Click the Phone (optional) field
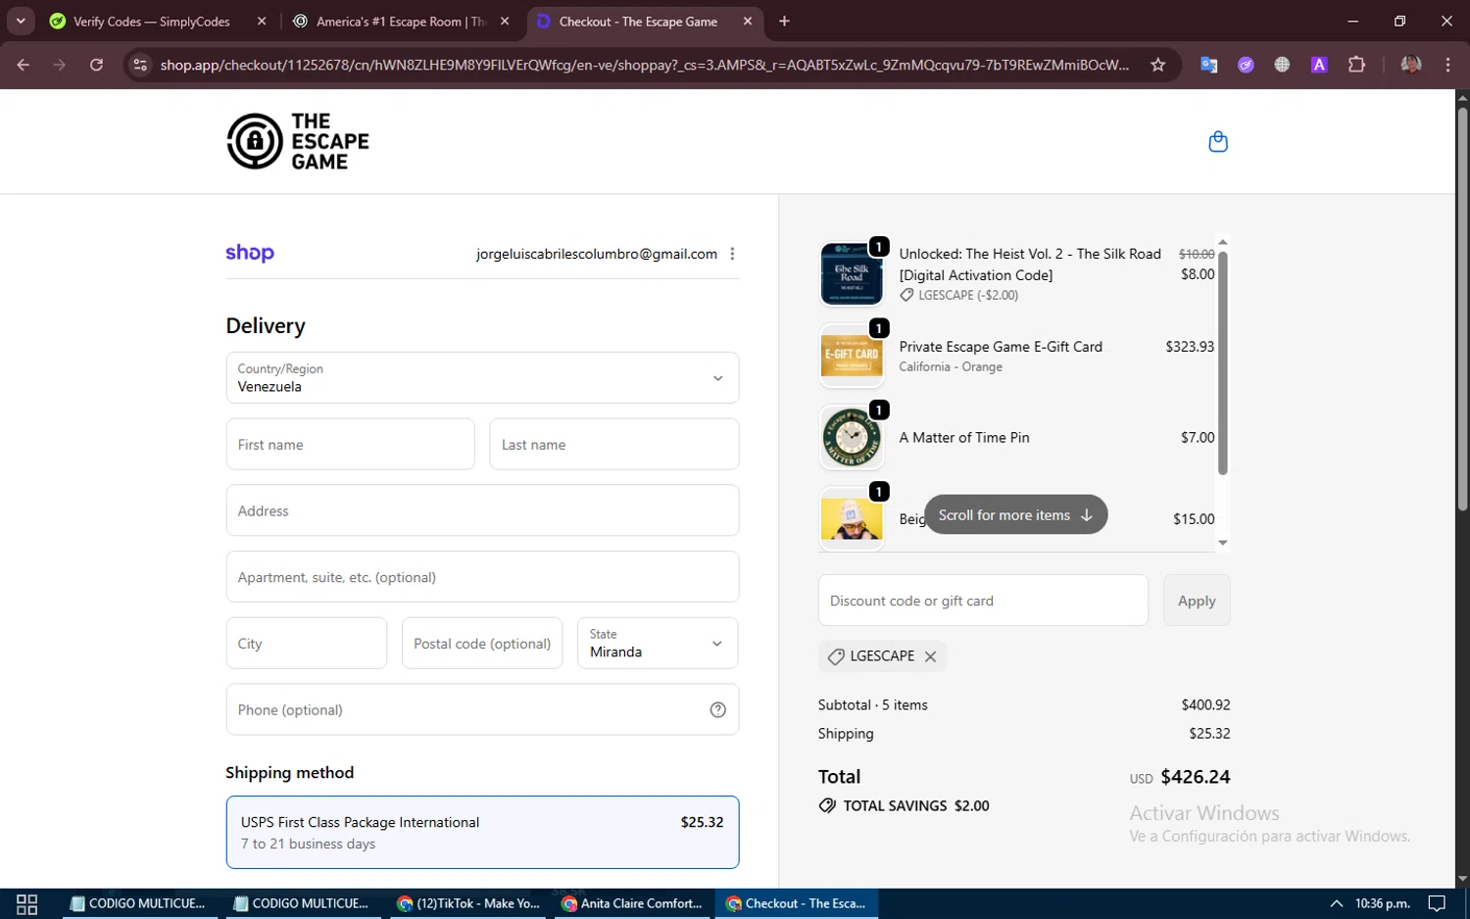This screenshot has width=1470, height=919. 482,709
